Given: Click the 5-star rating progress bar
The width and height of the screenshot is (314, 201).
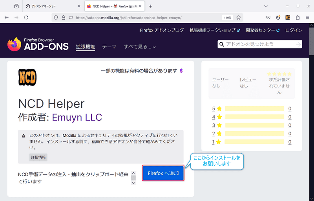Looking at the screenshot, I should point(254,109).
